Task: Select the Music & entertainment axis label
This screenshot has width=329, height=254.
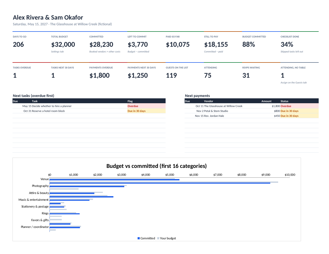Action: (33, 200)
